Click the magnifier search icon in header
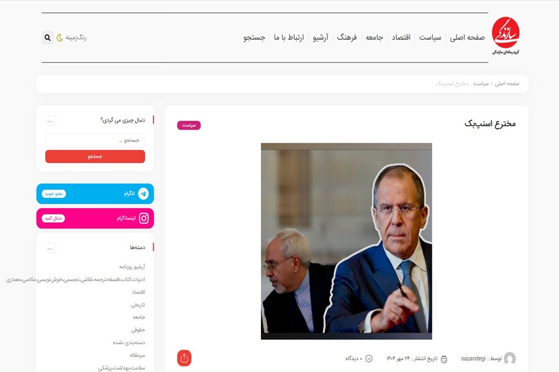559x372 pixels. pos(48,37)
